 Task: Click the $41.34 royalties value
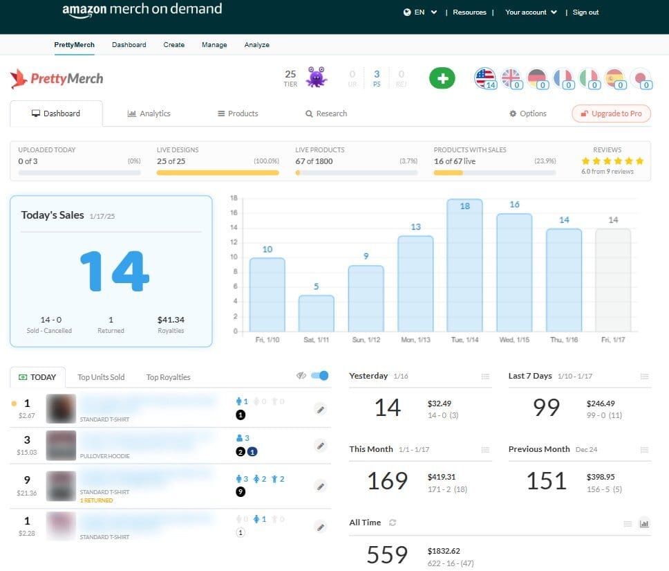point(171,320)
